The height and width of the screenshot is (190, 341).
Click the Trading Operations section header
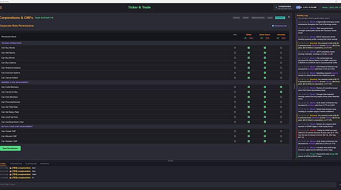11,43
